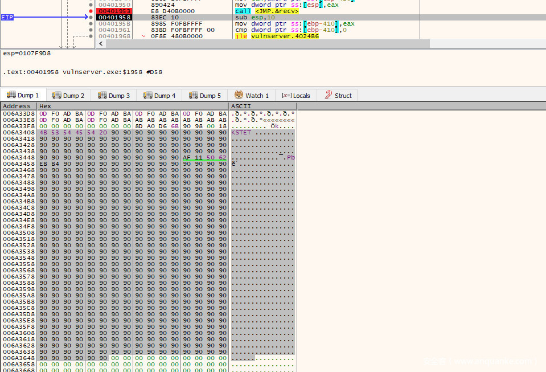Click the Watch 1 bug icon
Image resolution: width=546 pixels, height=372 pixels.
(239, 96)
